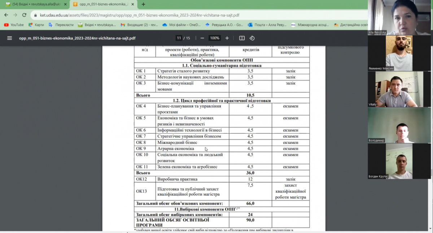Open the YouTube bookmark
Image resolution: width=433 pixels, height=233 pixels.
pos(14,25)
